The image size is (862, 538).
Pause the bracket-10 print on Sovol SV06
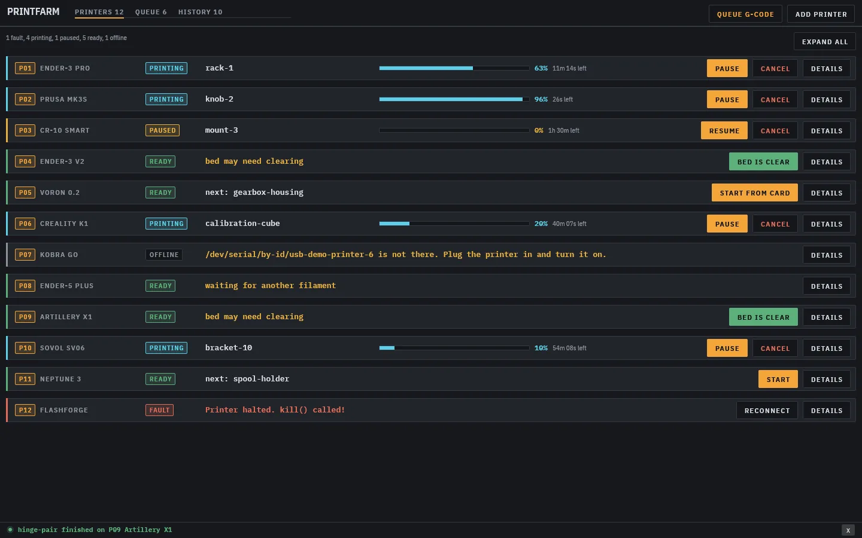(x=727, y=349)
